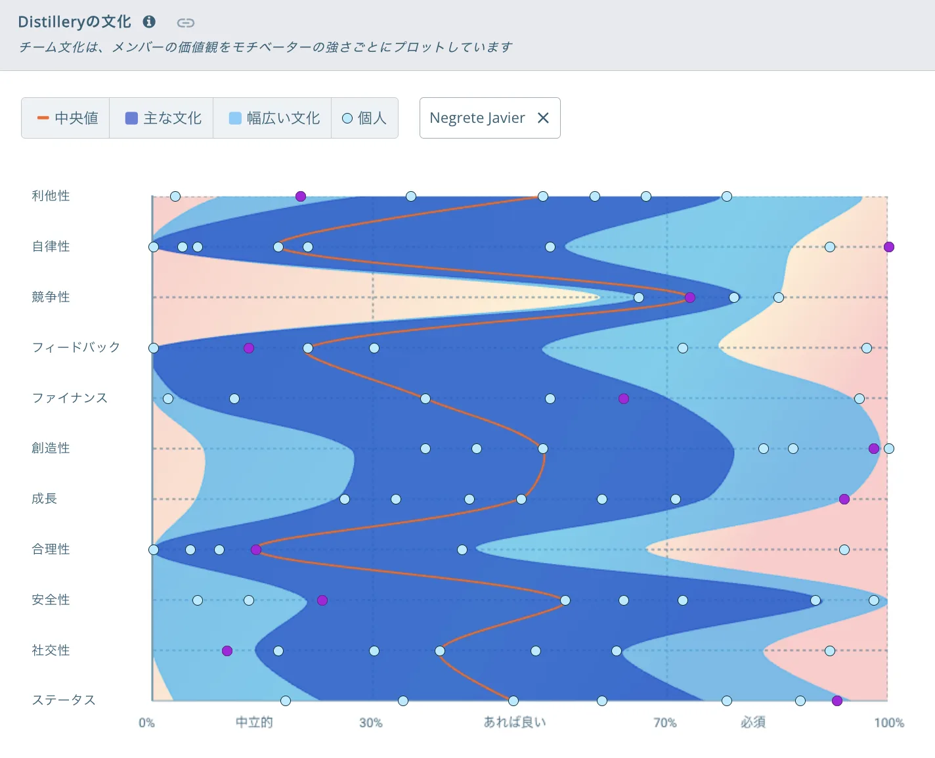Select the 安全性 row label
This screenshot has width=935, height=758.
(x=51, y=600)
